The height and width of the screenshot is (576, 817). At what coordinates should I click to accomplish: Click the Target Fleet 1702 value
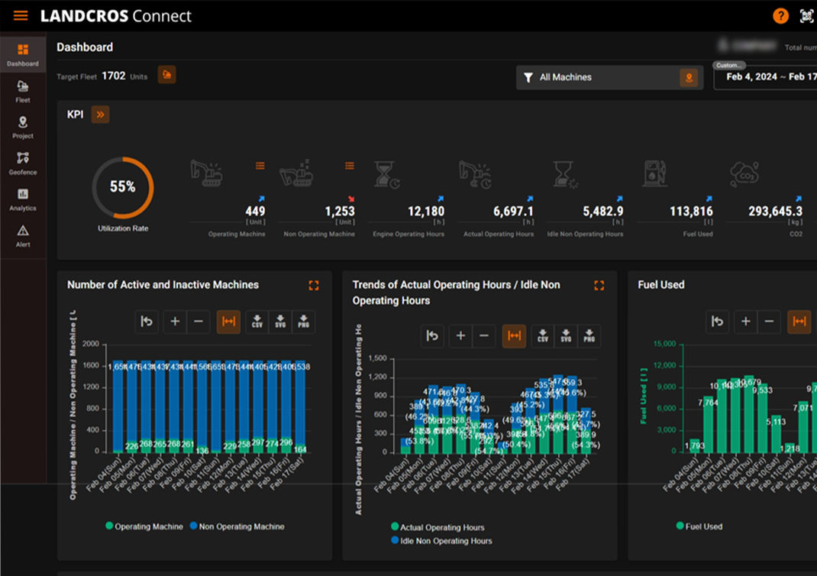tap(114, 76)
